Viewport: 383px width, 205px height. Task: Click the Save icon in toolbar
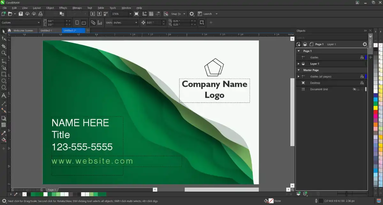(x=21, y=14)
